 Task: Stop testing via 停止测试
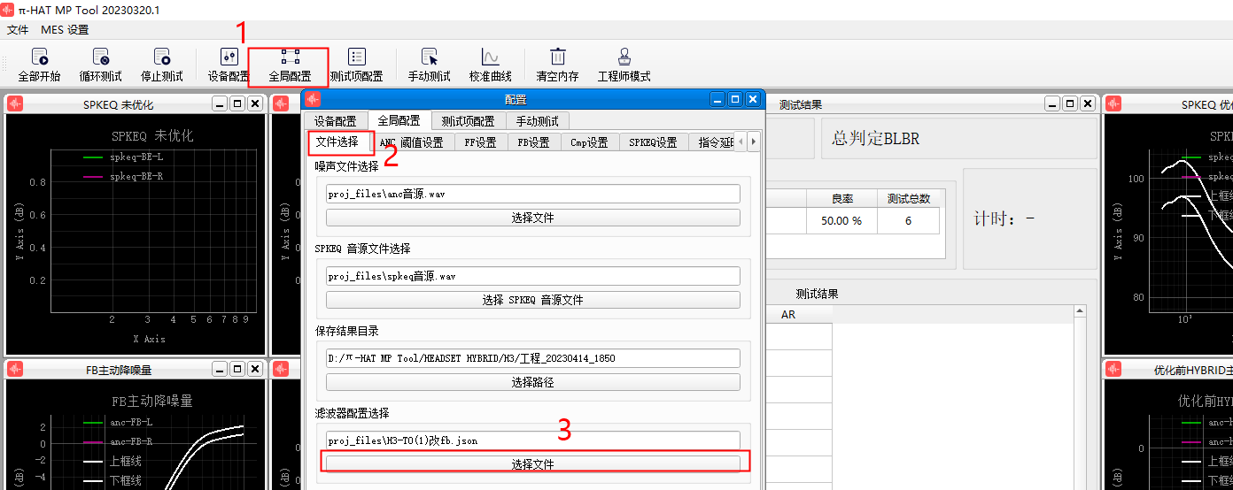coord(162,65)
